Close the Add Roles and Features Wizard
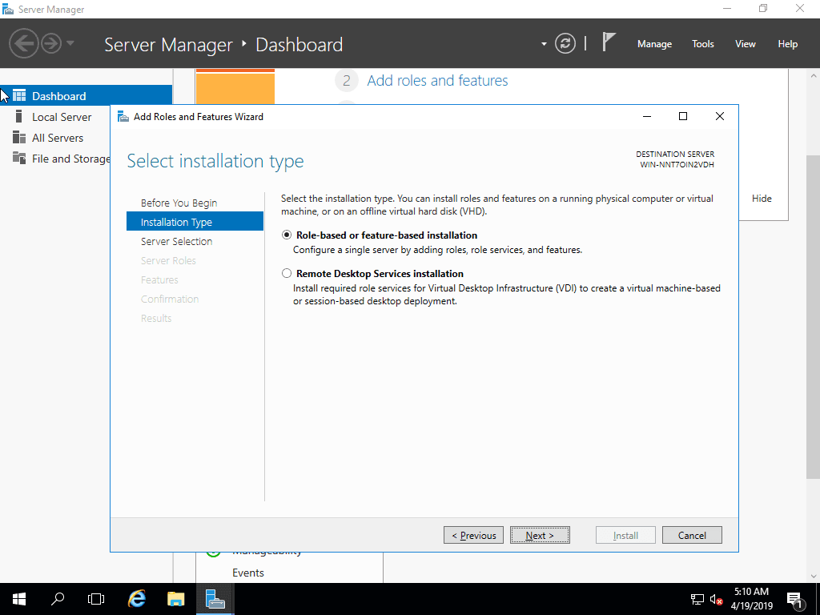The width and height of the screenshot is (820, 615). pyautogui.click(x=720, y=116)
